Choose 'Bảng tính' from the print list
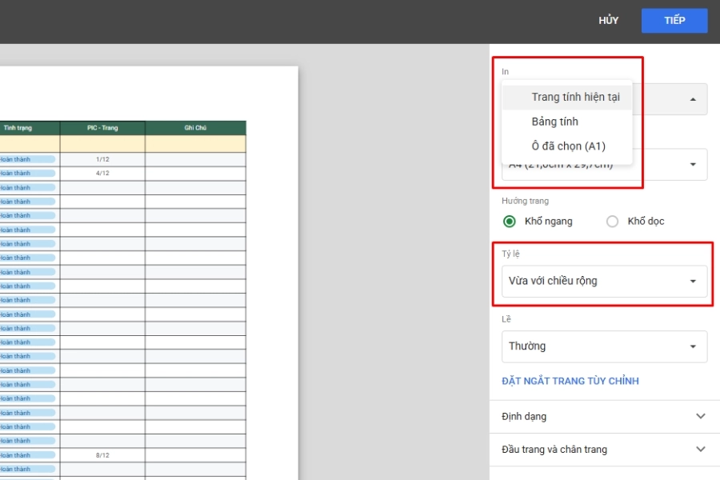Image resolution: width=720 pixels, height=480 pixels. click(x=554, y=122)
